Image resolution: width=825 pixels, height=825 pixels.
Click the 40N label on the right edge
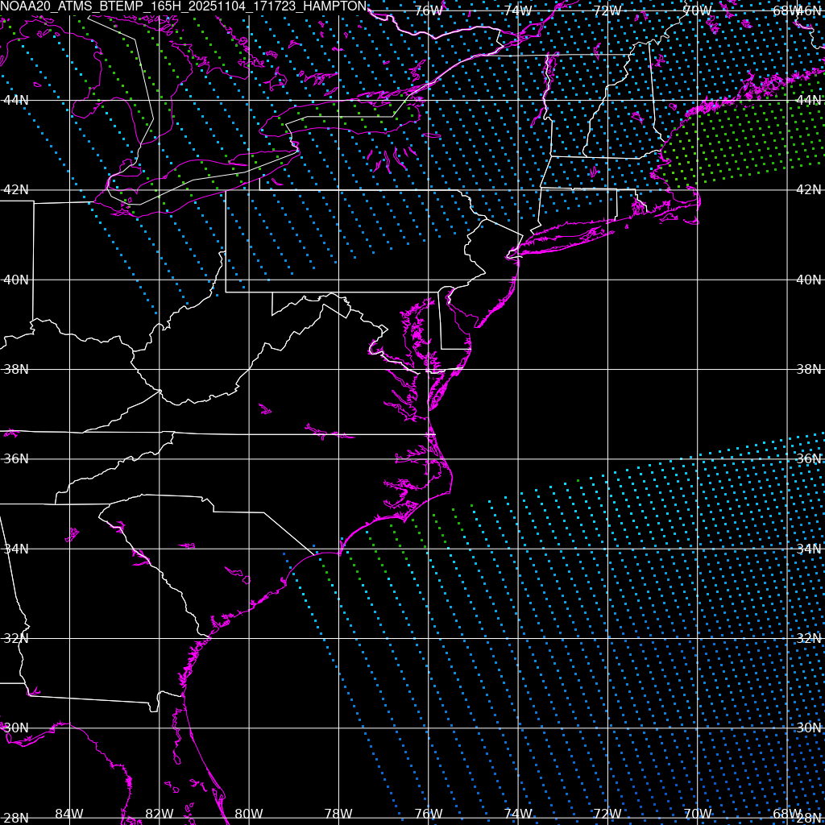pos(808,280)
